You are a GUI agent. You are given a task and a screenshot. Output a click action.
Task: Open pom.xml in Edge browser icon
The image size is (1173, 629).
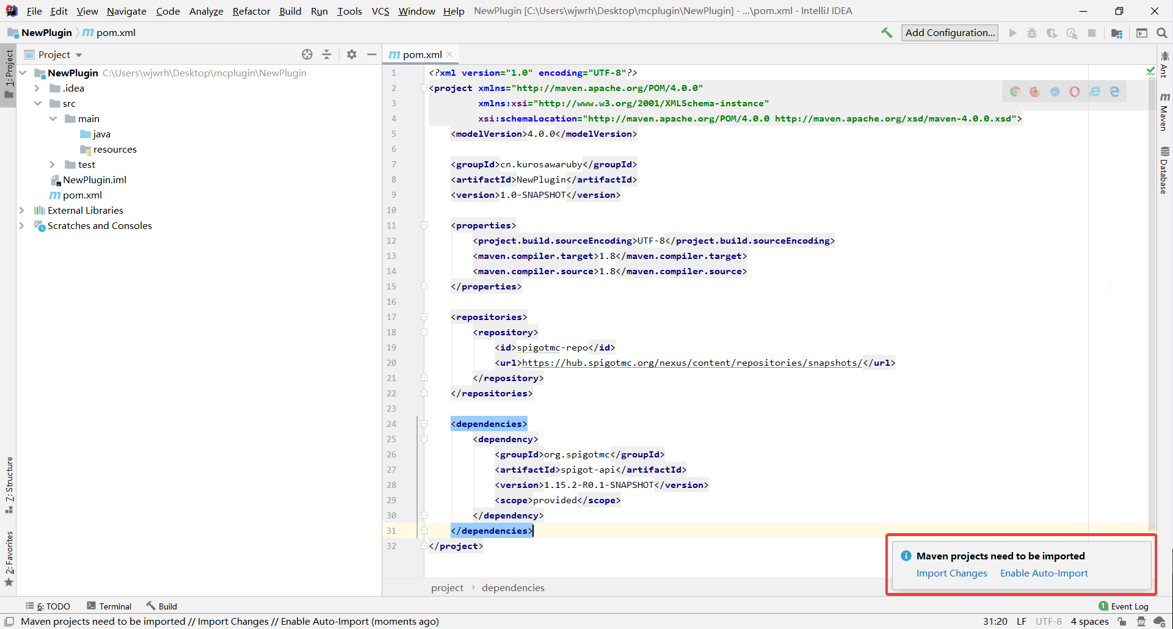[x=1115, y=92]
